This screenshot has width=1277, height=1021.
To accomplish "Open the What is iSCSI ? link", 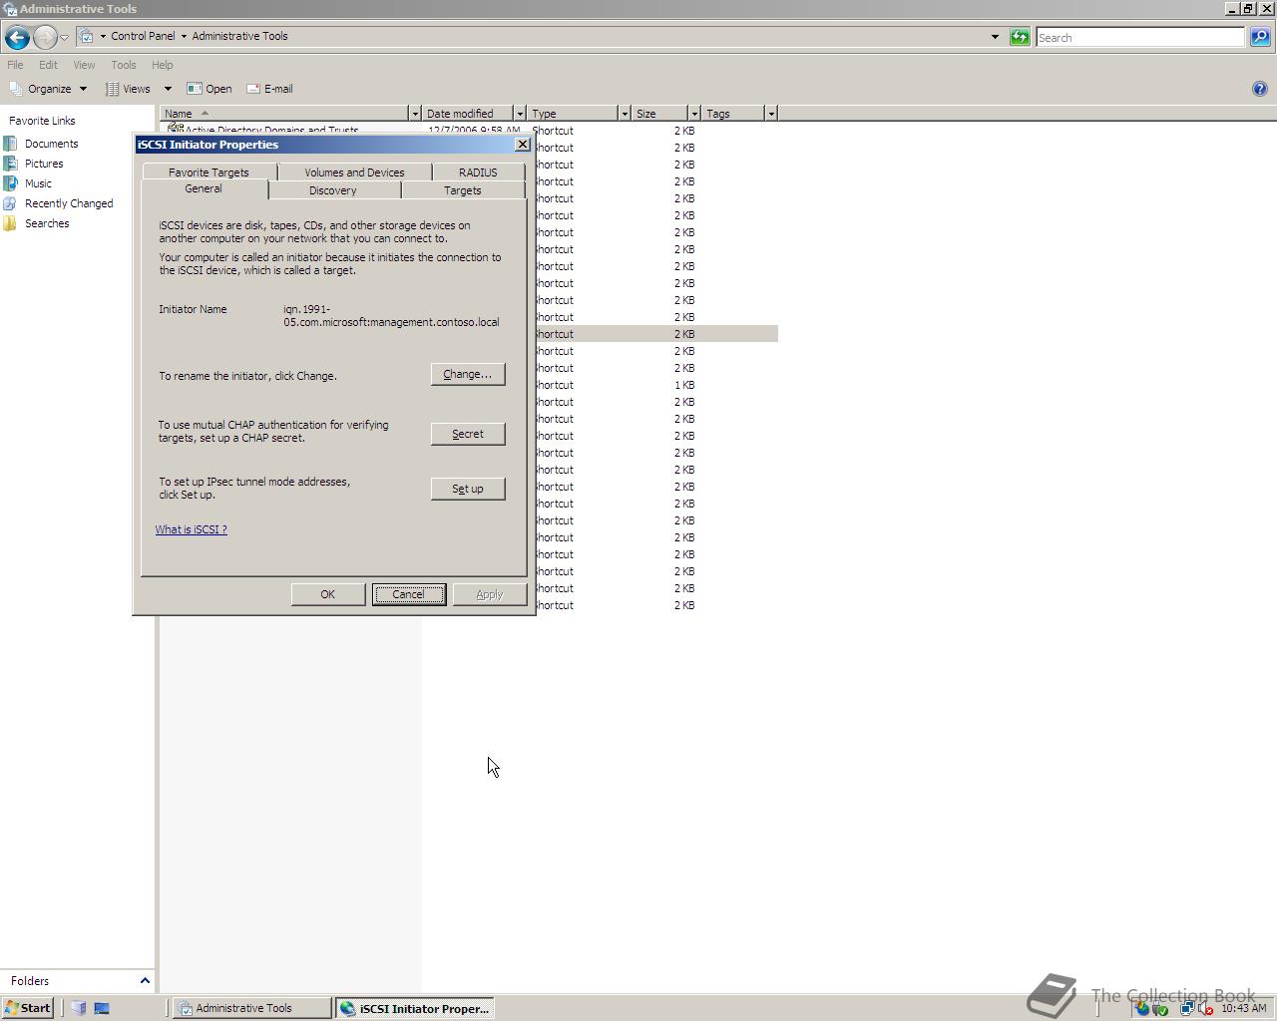I will [191, 529].
